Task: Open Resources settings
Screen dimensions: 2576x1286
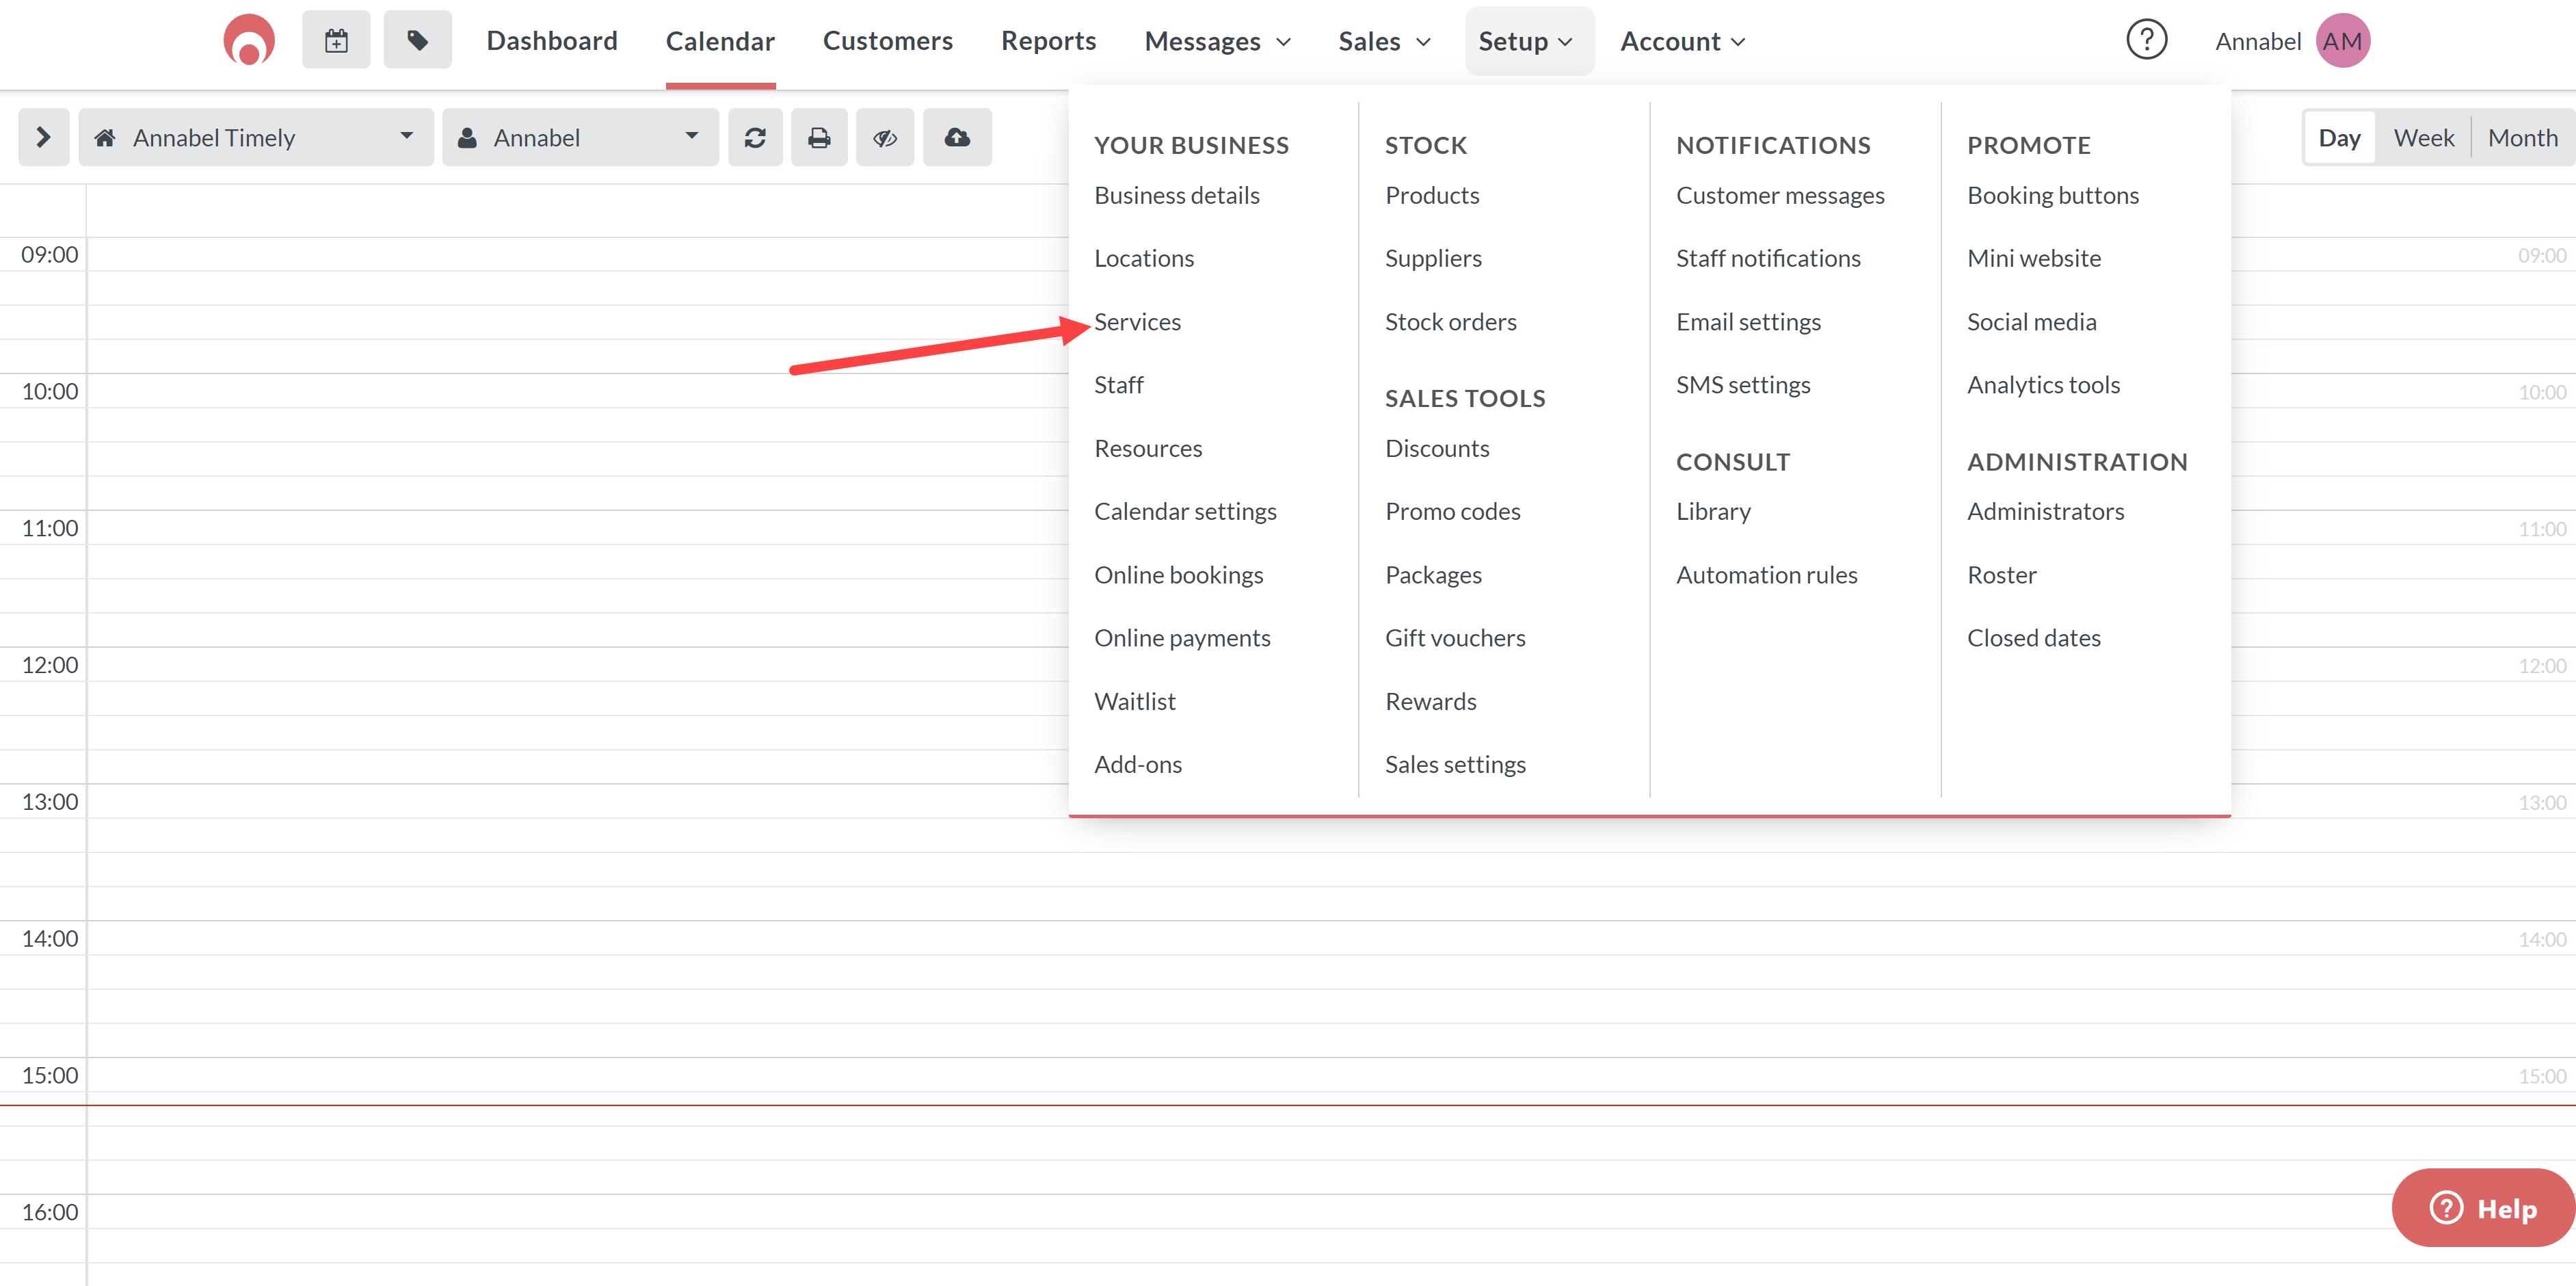Action: (1148, 448)
